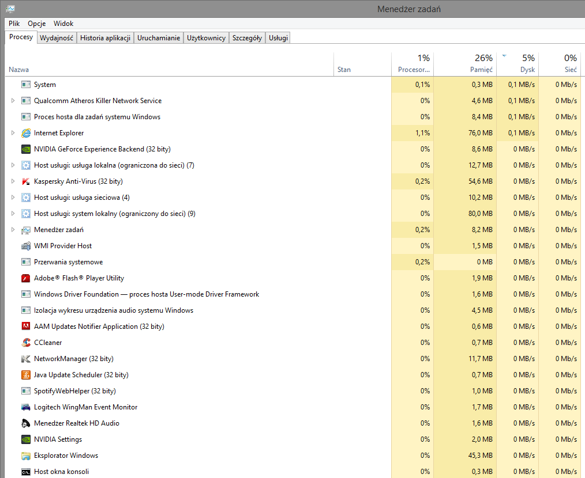Expand Host usługi: system lokalny (9)
The width and height of the screenshot is (585, 478).
point(13,214)
